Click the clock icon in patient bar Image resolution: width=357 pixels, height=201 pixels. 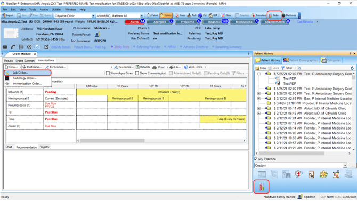(29, 47)
